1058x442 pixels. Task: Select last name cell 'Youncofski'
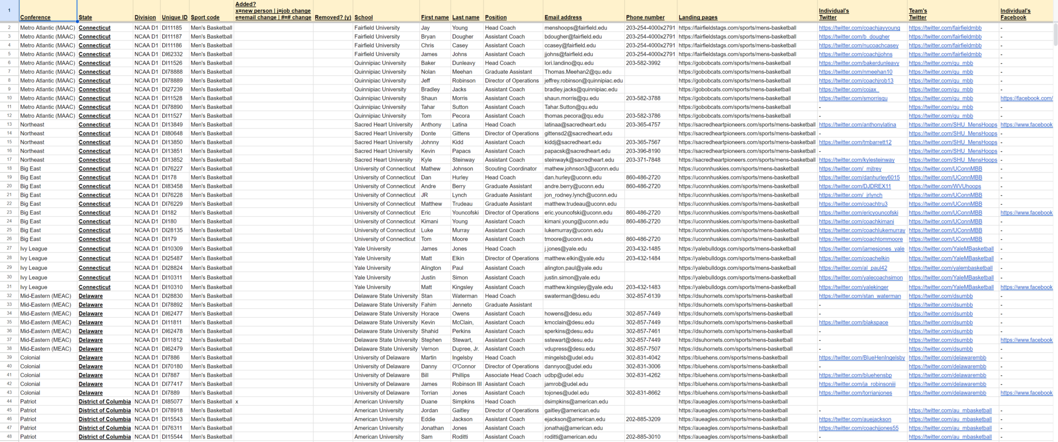[x=467, y=212]
